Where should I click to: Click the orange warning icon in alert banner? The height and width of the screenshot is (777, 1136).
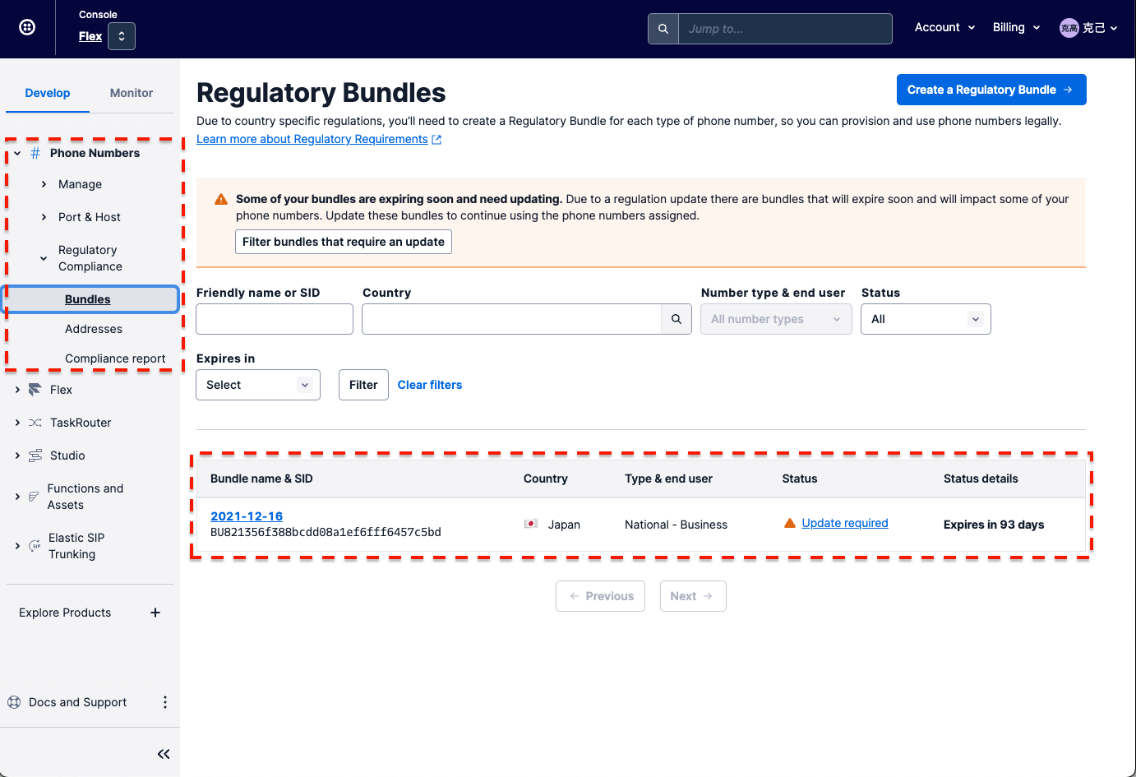(x=221, y=199)
